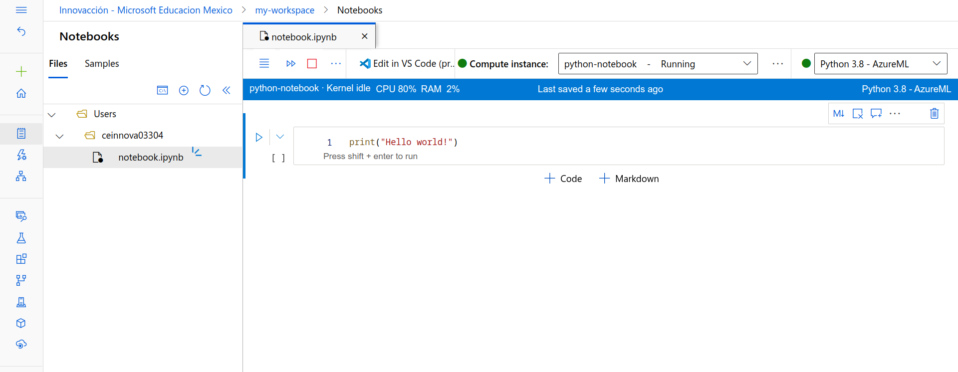The image size is (958, 372).
Task: Open the compute instance dropdown
Action: (x=658, y=64)
